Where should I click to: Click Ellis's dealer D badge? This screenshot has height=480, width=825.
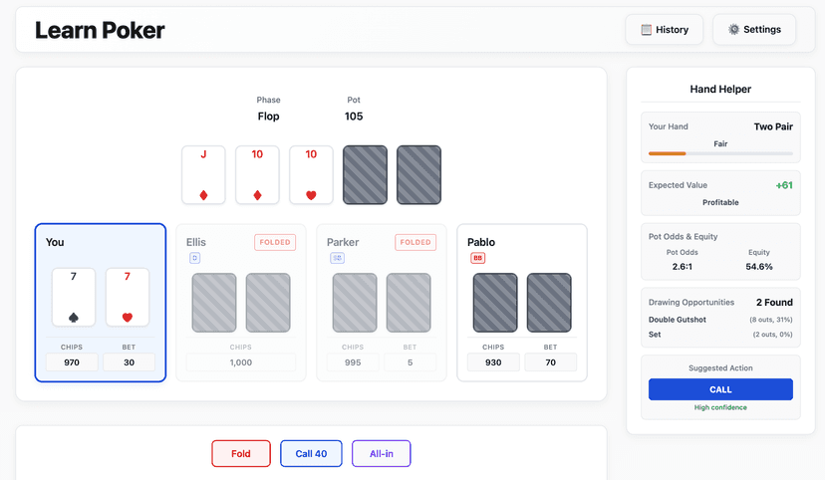coord(195,259)
